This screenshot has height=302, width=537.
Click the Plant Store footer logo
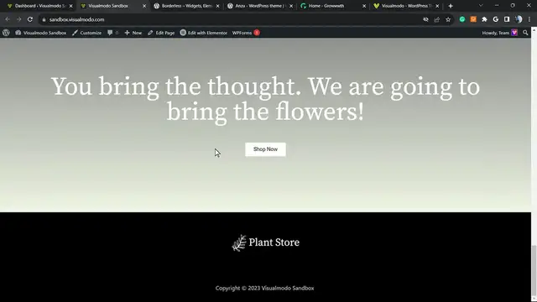coord(265,242)
